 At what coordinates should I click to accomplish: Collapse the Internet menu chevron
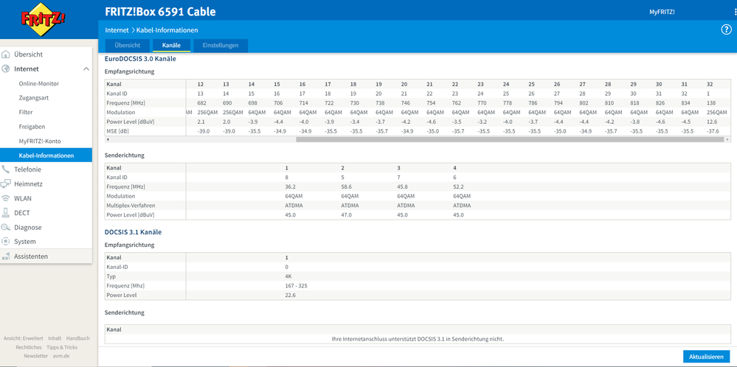(86, 69)
